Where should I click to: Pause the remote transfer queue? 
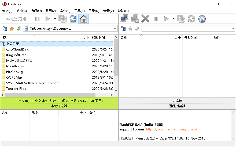click(x=156, y=19)
